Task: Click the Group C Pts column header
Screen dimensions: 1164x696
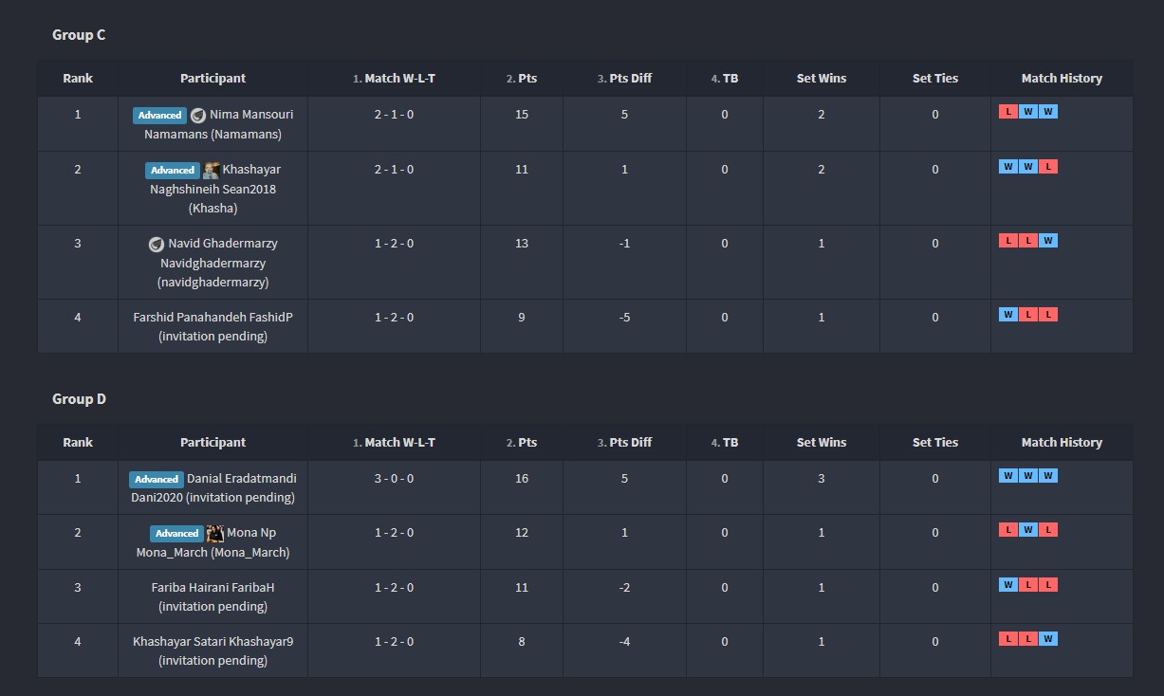Action: (x=522, y=79)
